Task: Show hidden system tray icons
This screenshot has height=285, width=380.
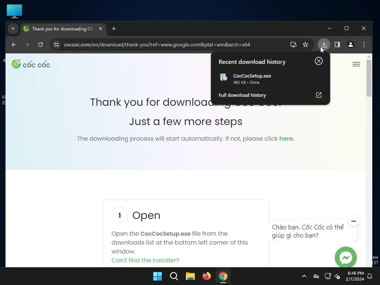Action: [304, 276]
